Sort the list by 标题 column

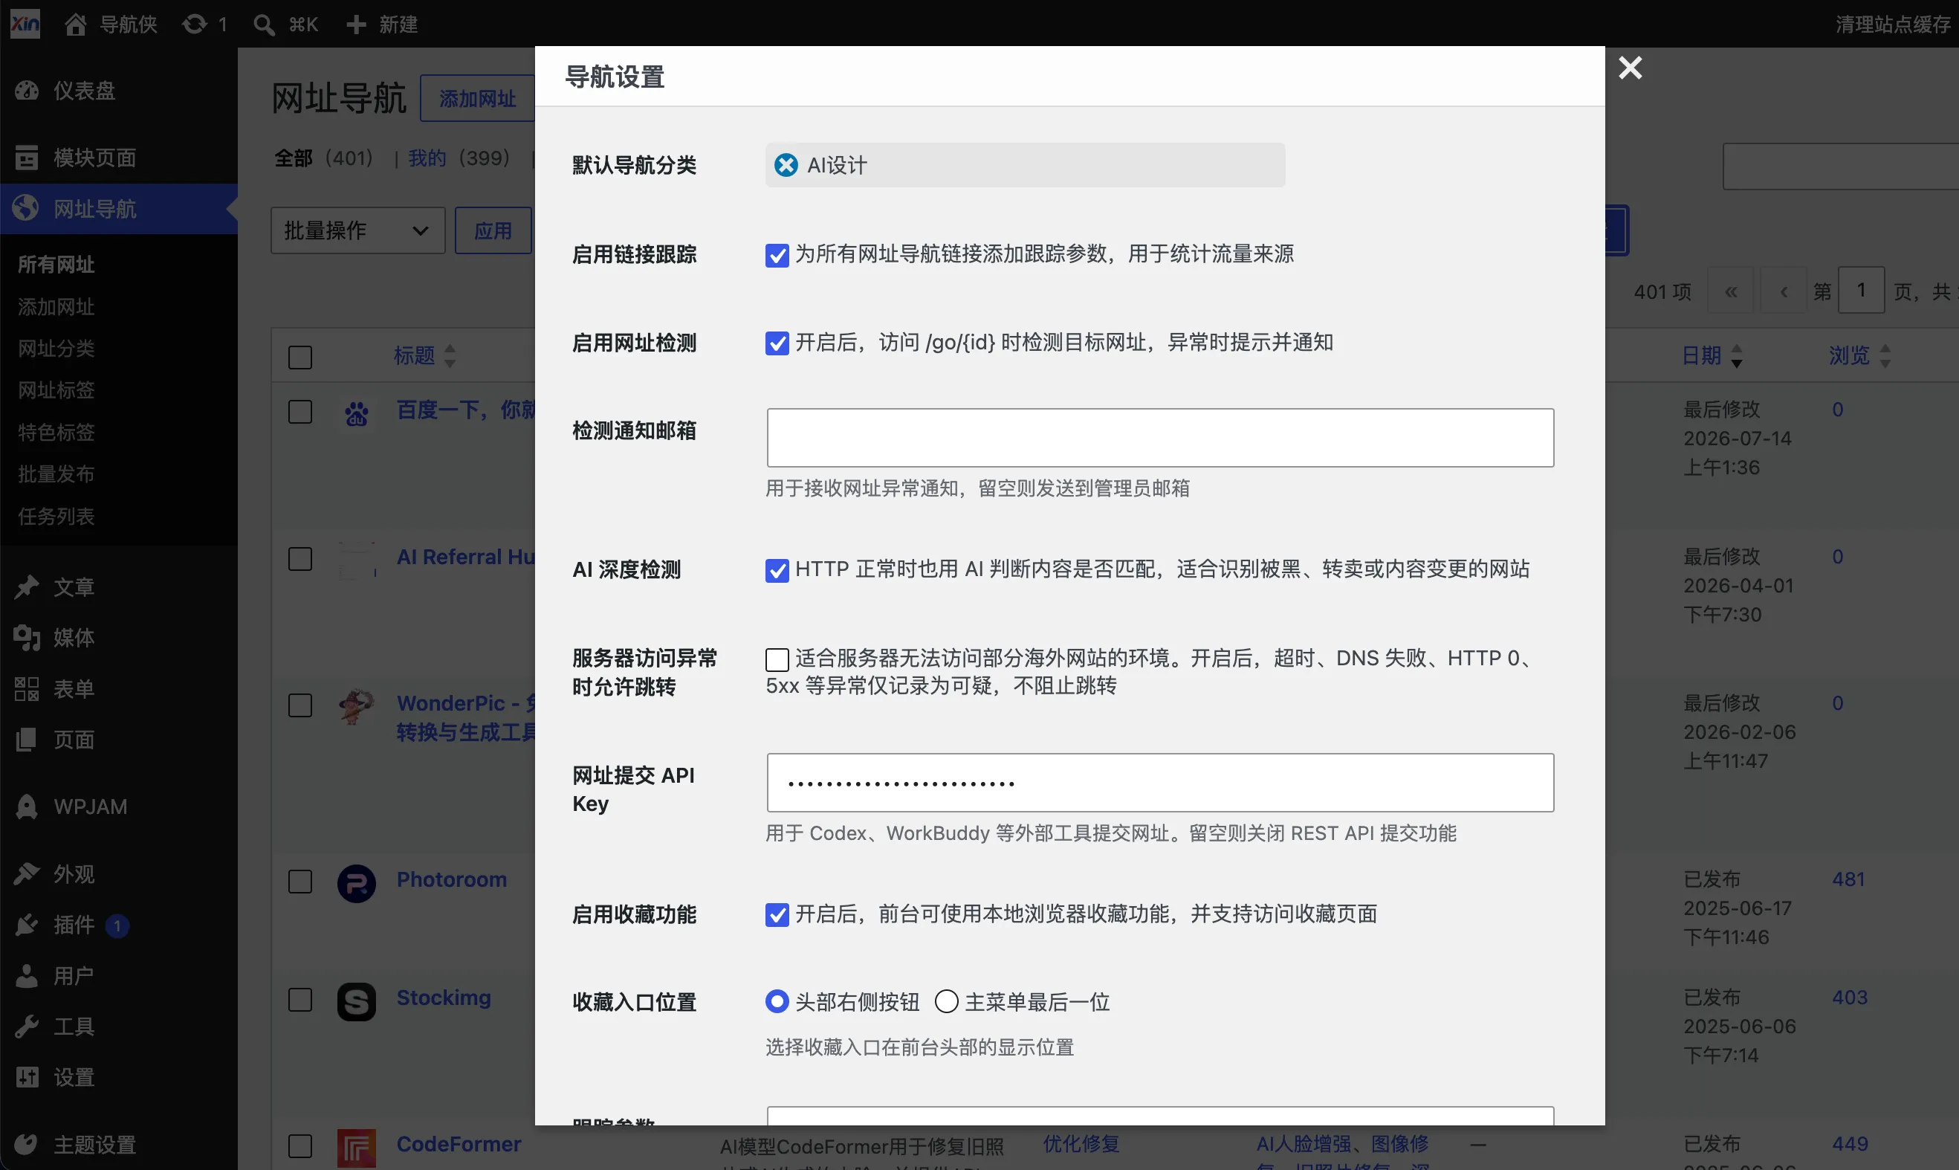424,355
